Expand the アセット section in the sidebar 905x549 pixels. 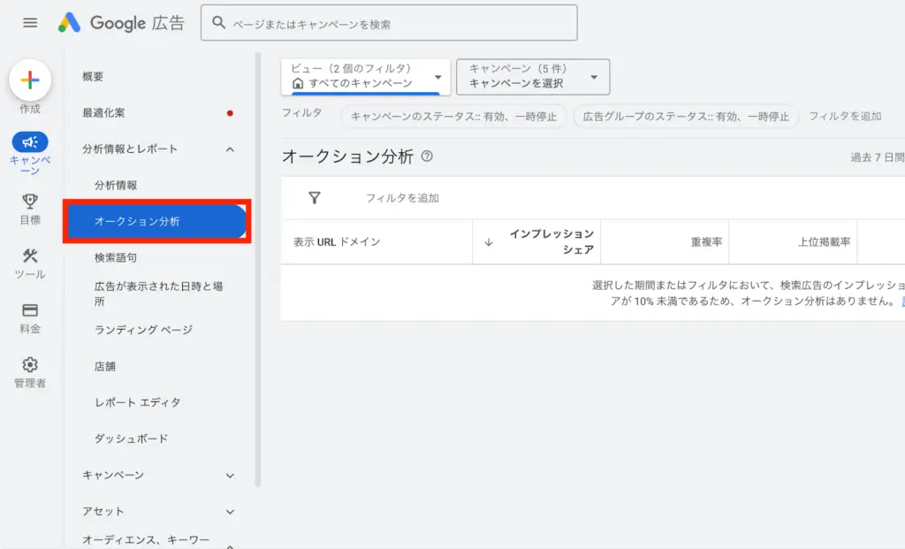click(157, 511)
